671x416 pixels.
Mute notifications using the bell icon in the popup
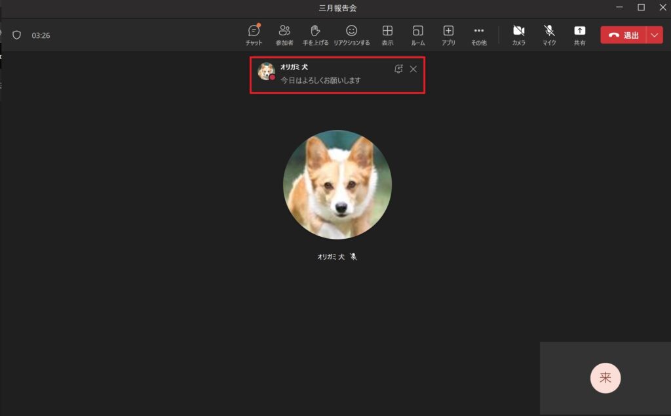click(398, 69)
